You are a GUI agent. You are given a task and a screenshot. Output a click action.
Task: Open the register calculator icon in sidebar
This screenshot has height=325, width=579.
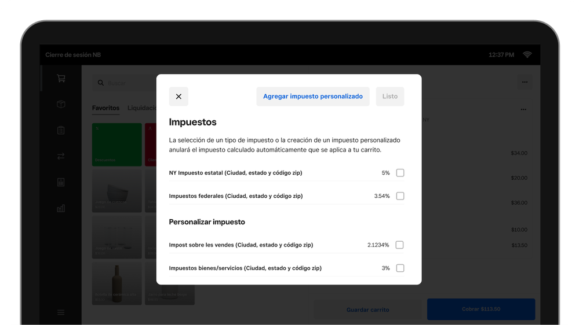(61, 182)
